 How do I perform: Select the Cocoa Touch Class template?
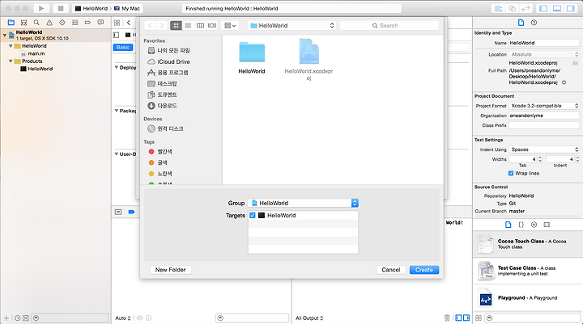coord(528,244)
